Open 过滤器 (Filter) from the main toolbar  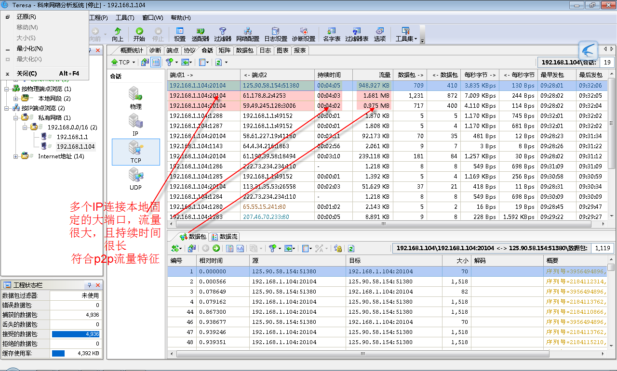223,34
